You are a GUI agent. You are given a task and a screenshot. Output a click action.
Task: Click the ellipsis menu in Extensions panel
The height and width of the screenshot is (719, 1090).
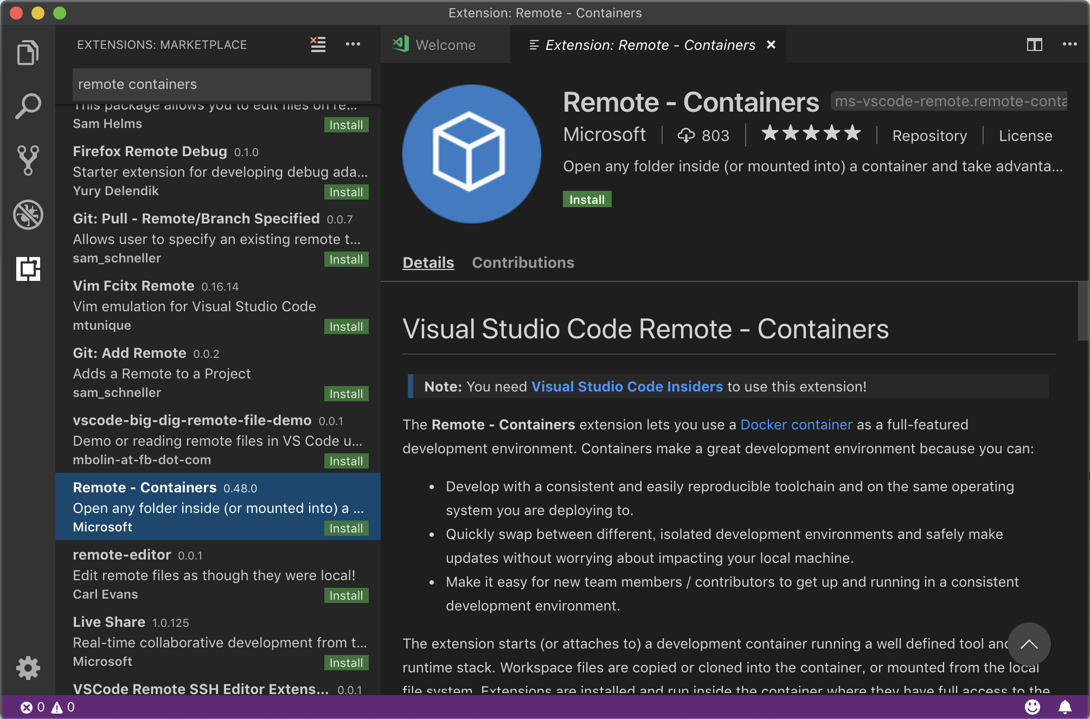click(353, 44)
